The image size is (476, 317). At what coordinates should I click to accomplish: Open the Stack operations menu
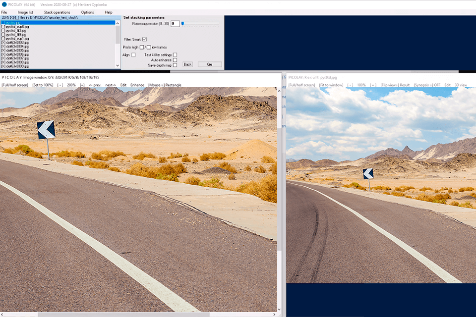(x=57, y=12)
